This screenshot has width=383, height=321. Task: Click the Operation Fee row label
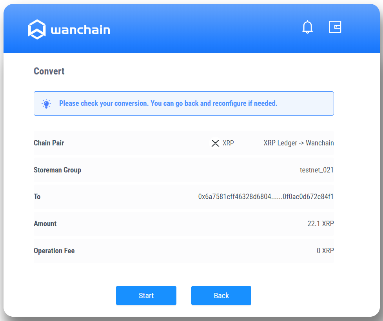click(54, 250)
